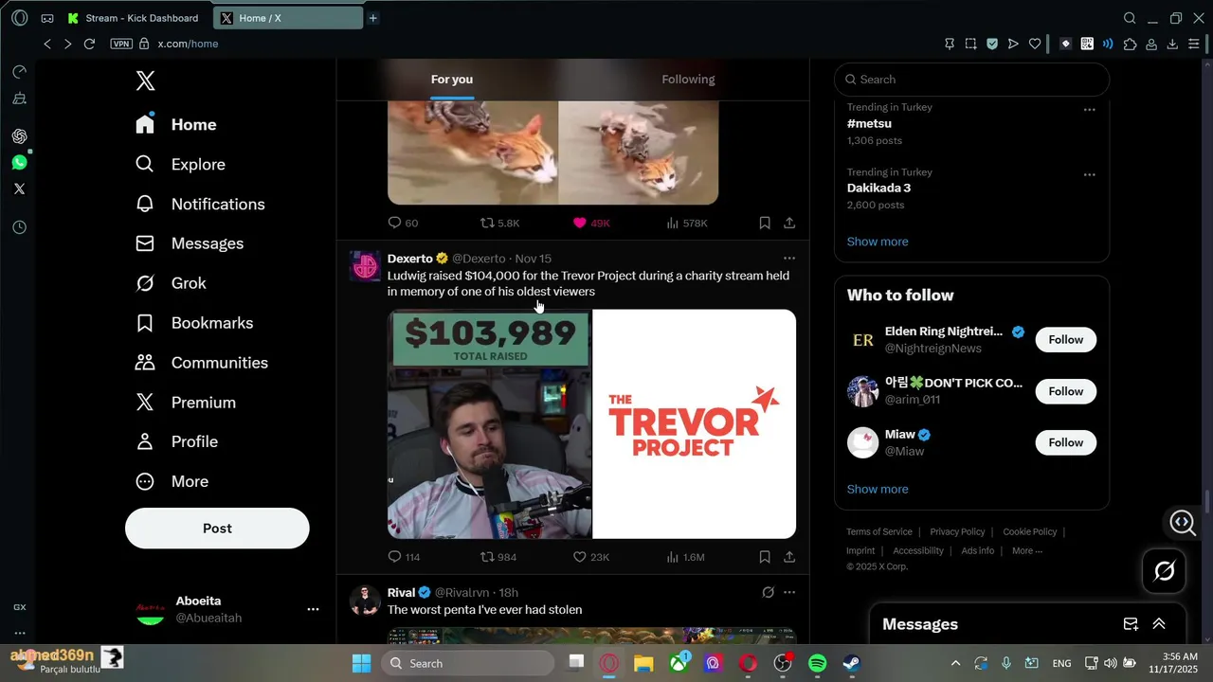Open Home in X navigation

[176, 124]
